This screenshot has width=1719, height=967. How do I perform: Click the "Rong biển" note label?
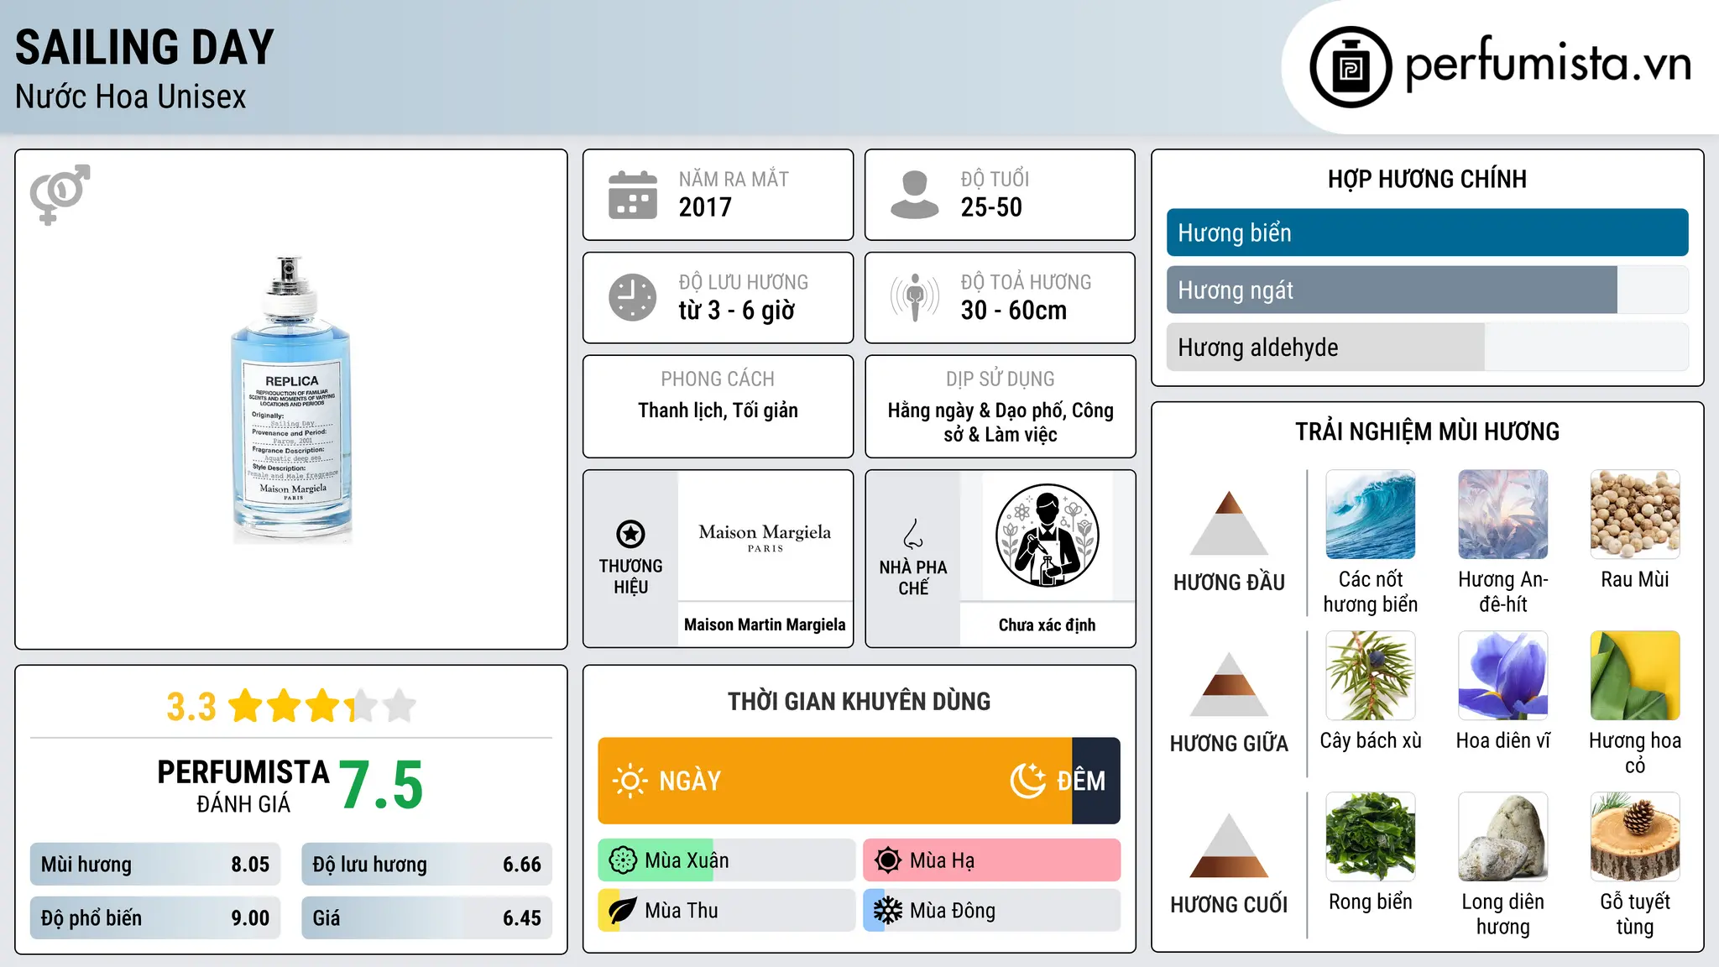pyautogui.click(x=1371, y=902)
